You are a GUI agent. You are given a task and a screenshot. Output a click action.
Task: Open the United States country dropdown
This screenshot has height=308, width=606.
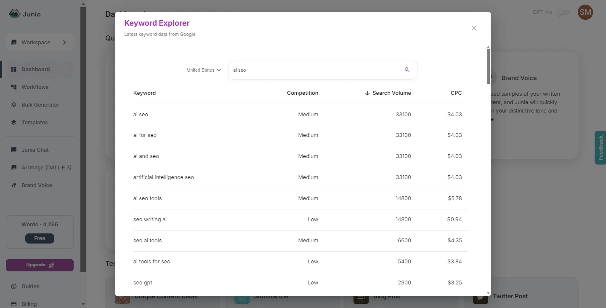pyautogui.click(x=204, y=70)
